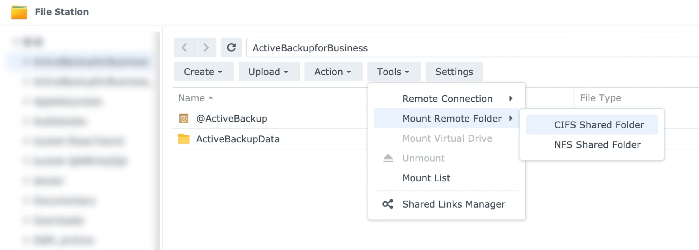The width and height of the screenshot is (699, 250).
Task: Expand the Remote Connection submenu arrow
Action: tap(511, 99)
